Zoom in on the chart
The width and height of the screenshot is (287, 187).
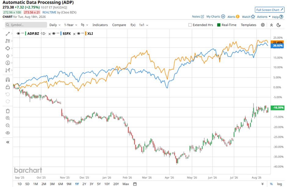coord(8,118)
